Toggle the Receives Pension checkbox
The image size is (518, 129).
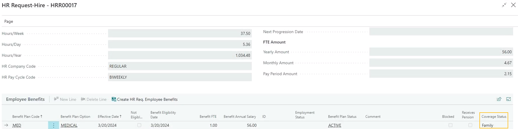[x=470, y=125]
